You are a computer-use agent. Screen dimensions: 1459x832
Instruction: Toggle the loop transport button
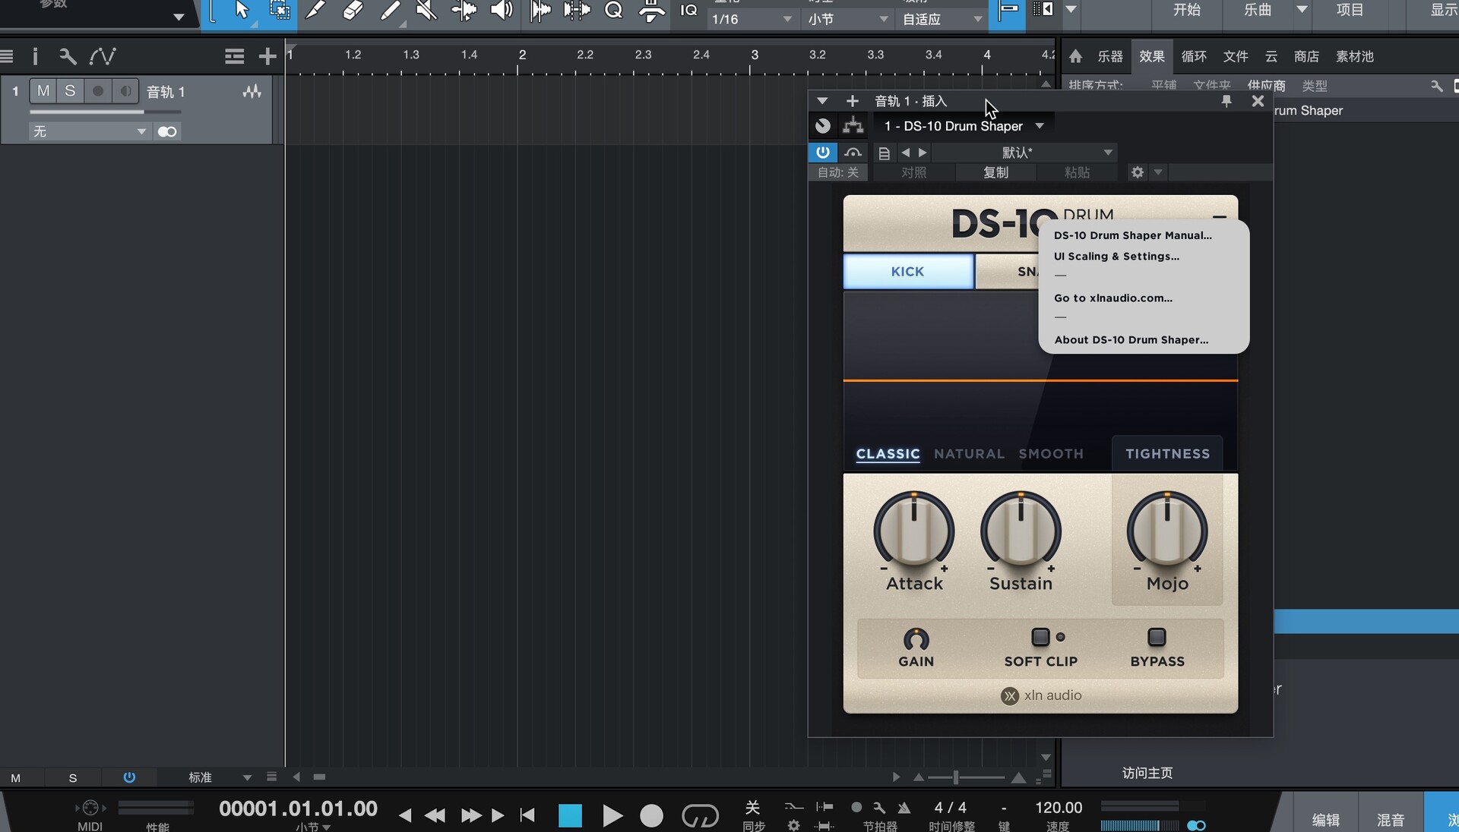[x=700, y=816]
